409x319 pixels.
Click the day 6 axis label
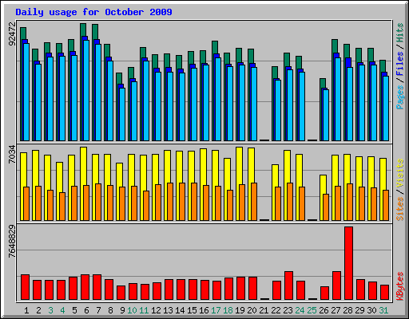86,310
